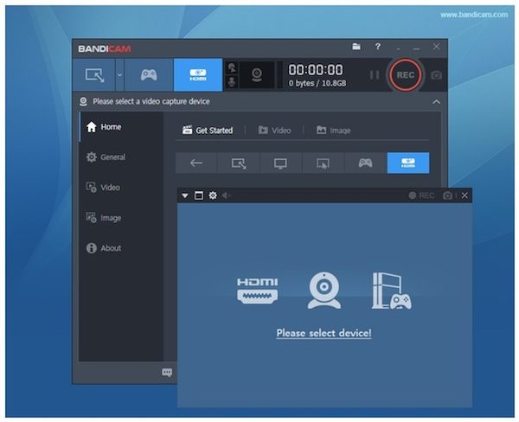519x422 pixels.
Task: Click the back arrow mode button
Action: pos(196,163)
